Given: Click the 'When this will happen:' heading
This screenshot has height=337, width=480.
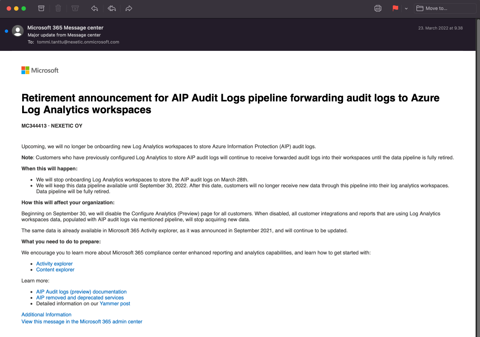Looking at the screenshot, I should point(50,168).
